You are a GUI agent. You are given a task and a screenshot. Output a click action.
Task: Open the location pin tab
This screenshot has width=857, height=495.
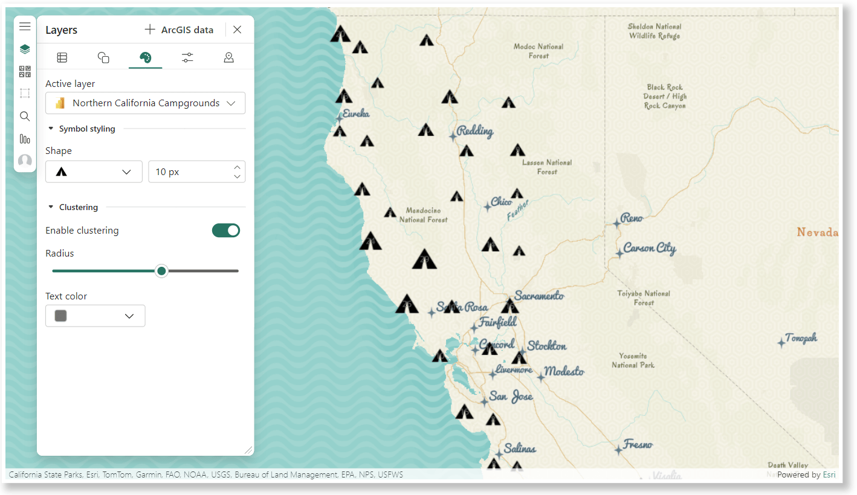coord(228,57)
